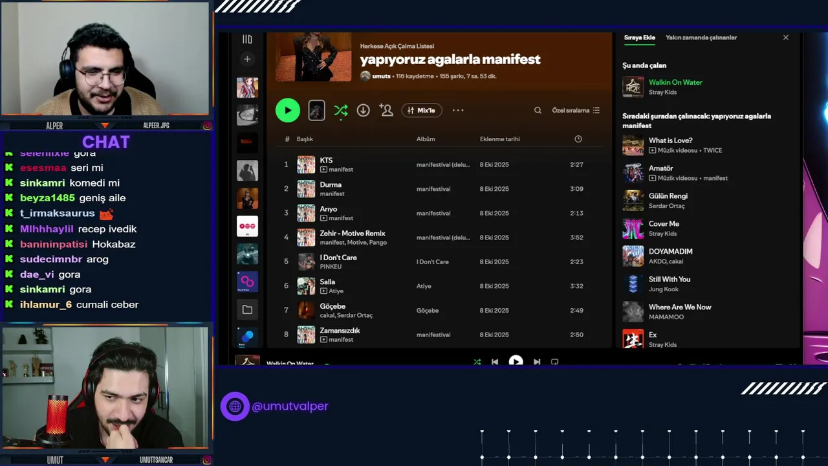Open the umuts profile link
The width and height of the screenshot is (828, 466).
pyautogui.click(x=381, y=76)
